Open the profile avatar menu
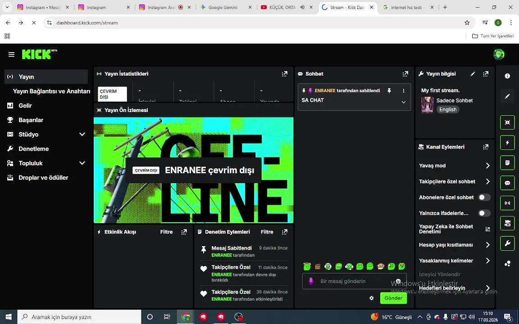This screenshot has width=519, height=324. pyautogui.click(x=498, y=54)
